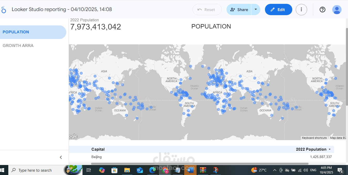348x175 pixels.
Task: Click the Edit button
Action: 278,9
